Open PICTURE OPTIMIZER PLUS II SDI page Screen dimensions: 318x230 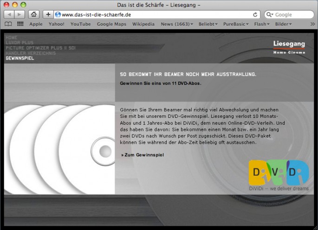(x=40, y=48)
